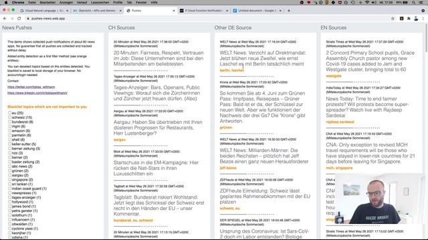
Task: Open the Wi-Fi status menu
Action: coord(367,3)
